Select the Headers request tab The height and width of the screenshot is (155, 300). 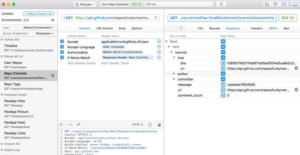coord(84,28)
